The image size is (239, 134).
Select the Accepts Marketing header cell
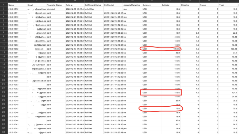(132, 5)
